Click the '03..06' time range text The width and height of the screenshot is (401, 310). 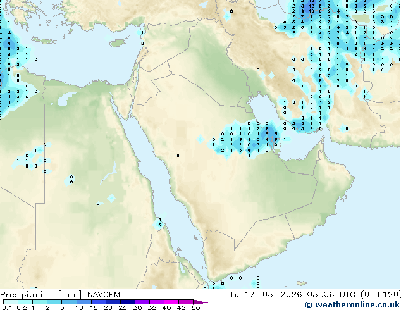pos(321,295)
